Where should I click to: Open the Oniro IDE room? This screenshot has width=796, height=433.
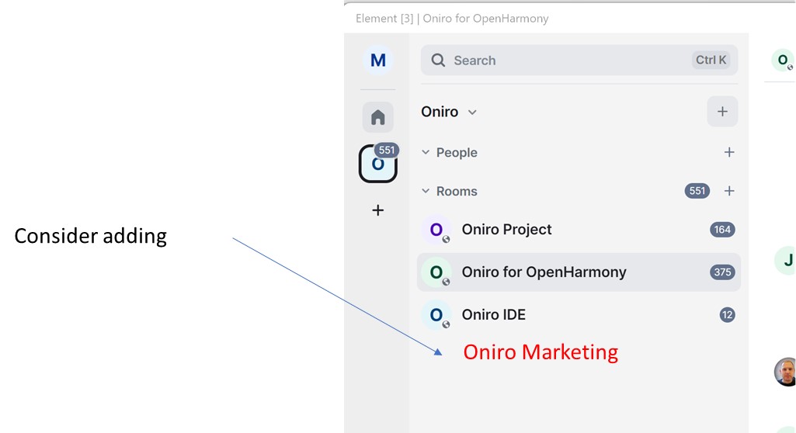pyautogui.click(x=579, y=315)
